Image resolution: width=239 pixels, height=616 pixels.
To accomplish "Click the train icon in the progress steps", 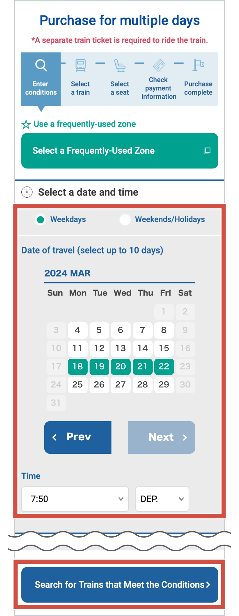I will 80,65.
